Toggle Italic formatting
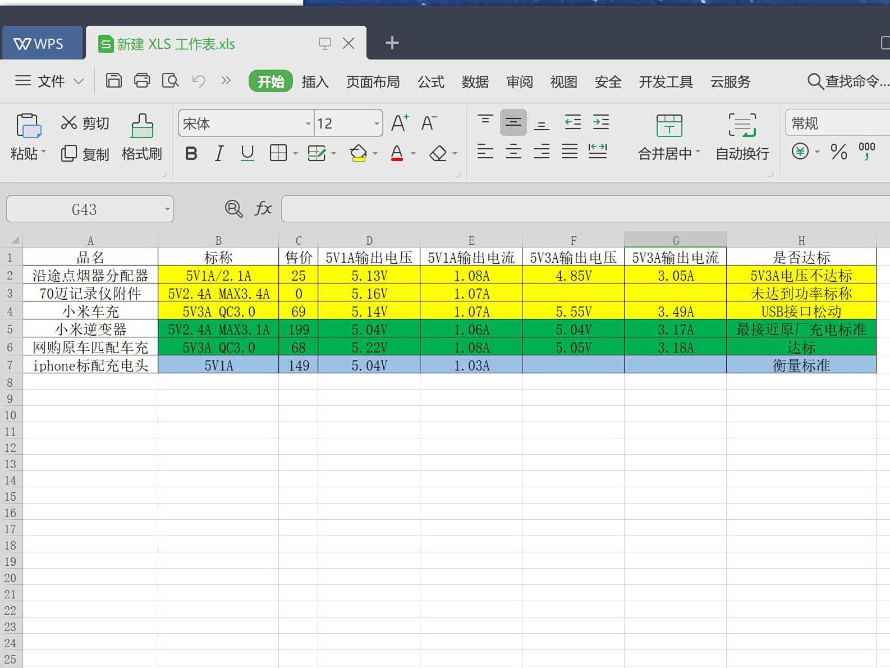 219,153
